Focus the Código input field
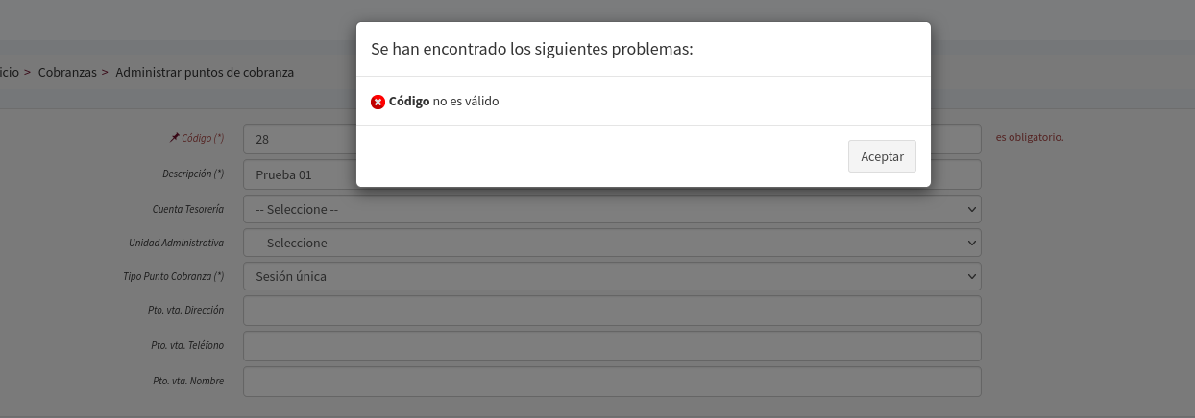 tap(300, 139)
